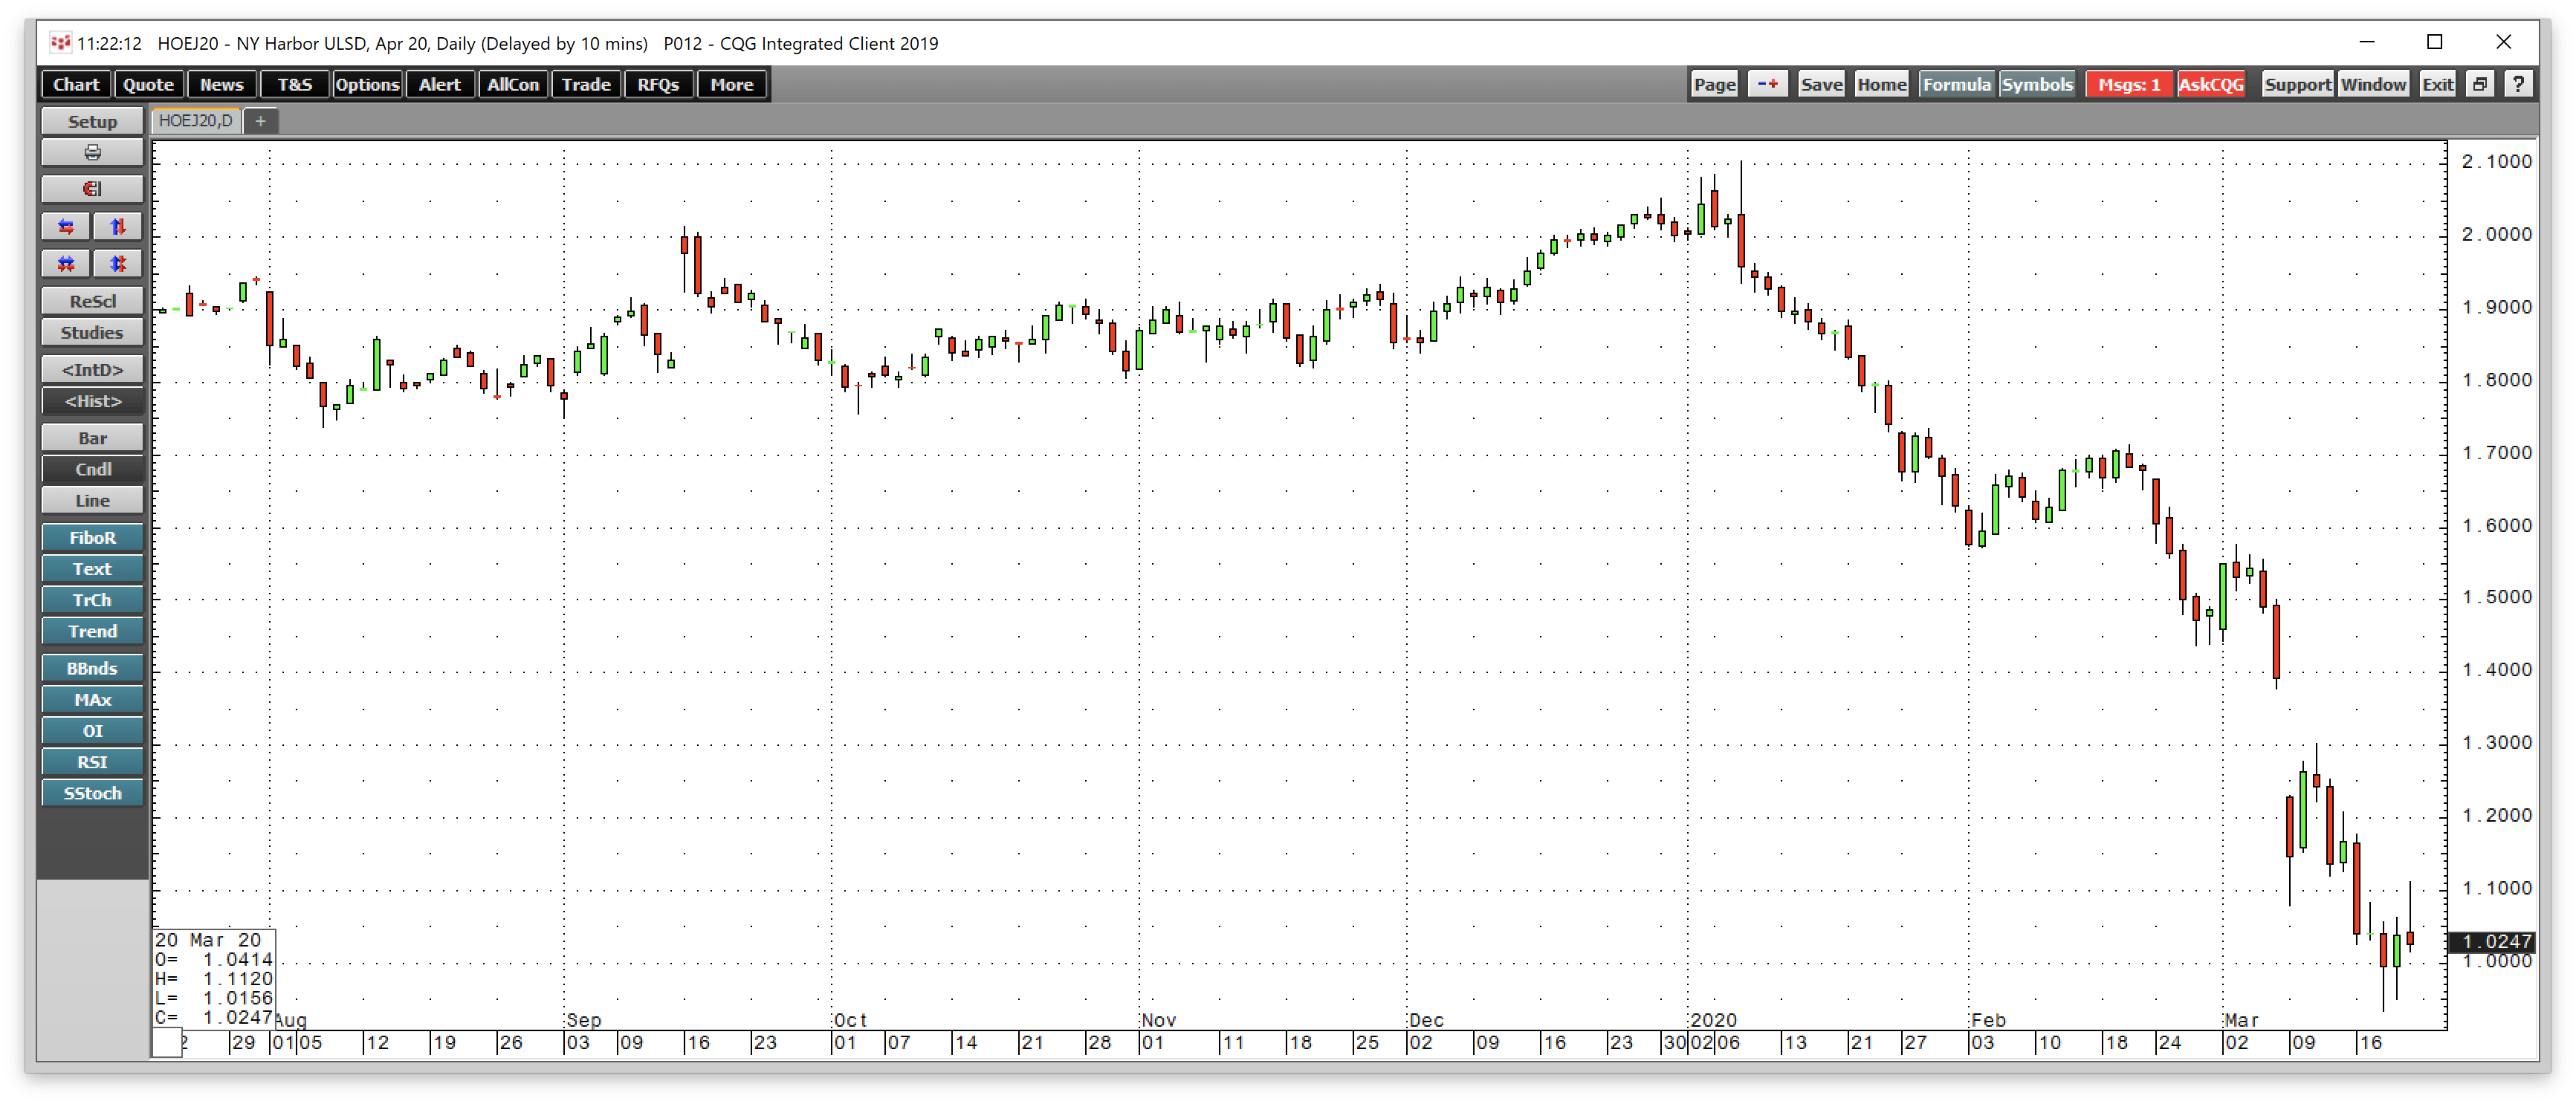Open the Formula builder

(x=1956, y=84)
